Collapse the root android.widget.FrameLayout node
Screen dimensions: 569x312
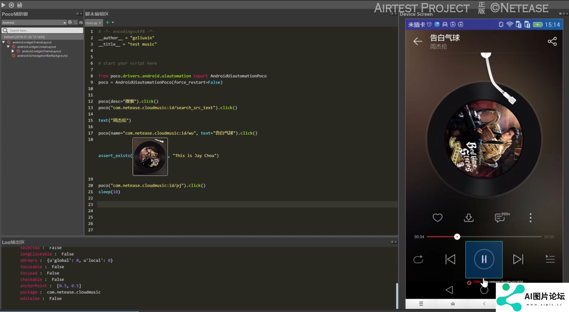tap(4, 42)
